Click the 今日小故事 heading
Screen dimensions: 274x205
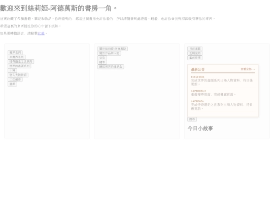tap(200, 128)
